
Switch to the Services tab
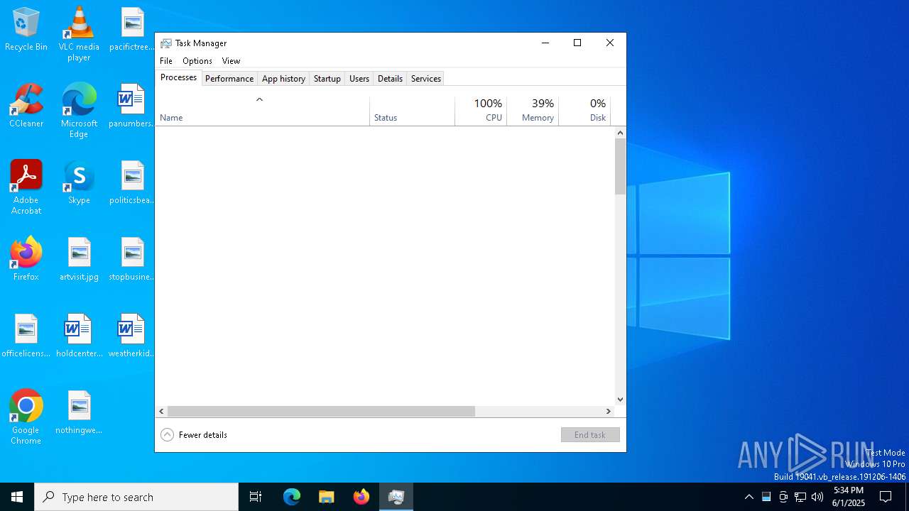[426, 79]
